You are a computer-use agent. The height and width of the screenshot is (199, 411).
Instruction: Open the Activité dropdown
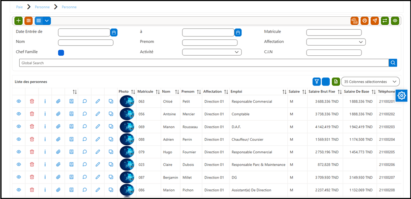(212, 52)
